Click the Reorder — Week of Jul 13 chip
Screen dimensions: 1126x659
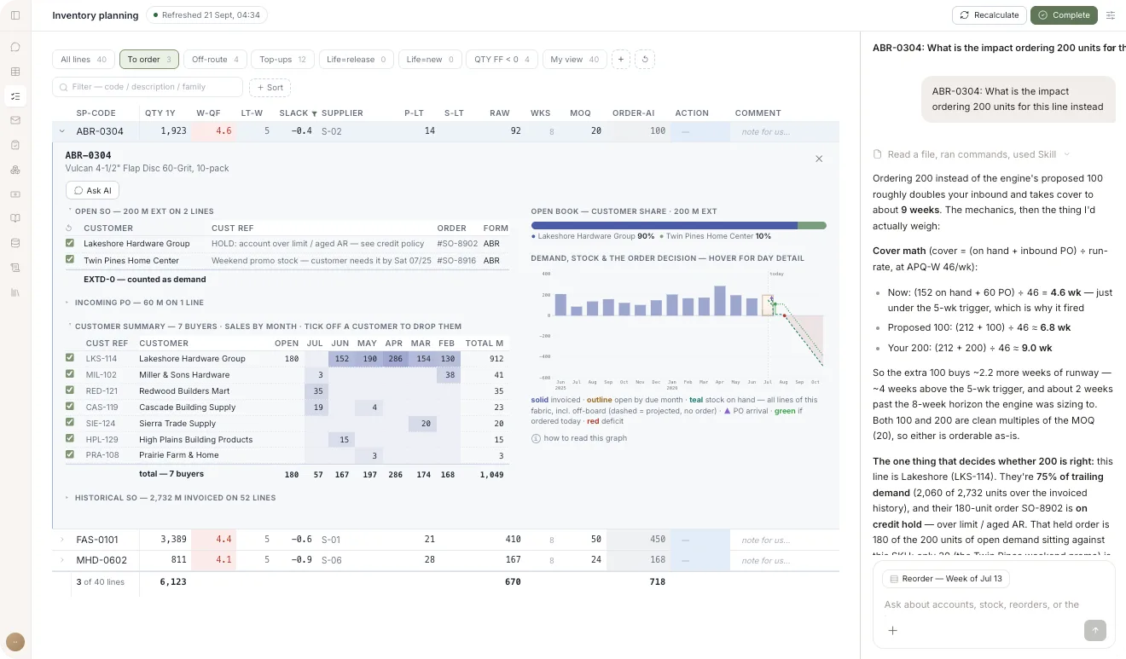[945, 579]
